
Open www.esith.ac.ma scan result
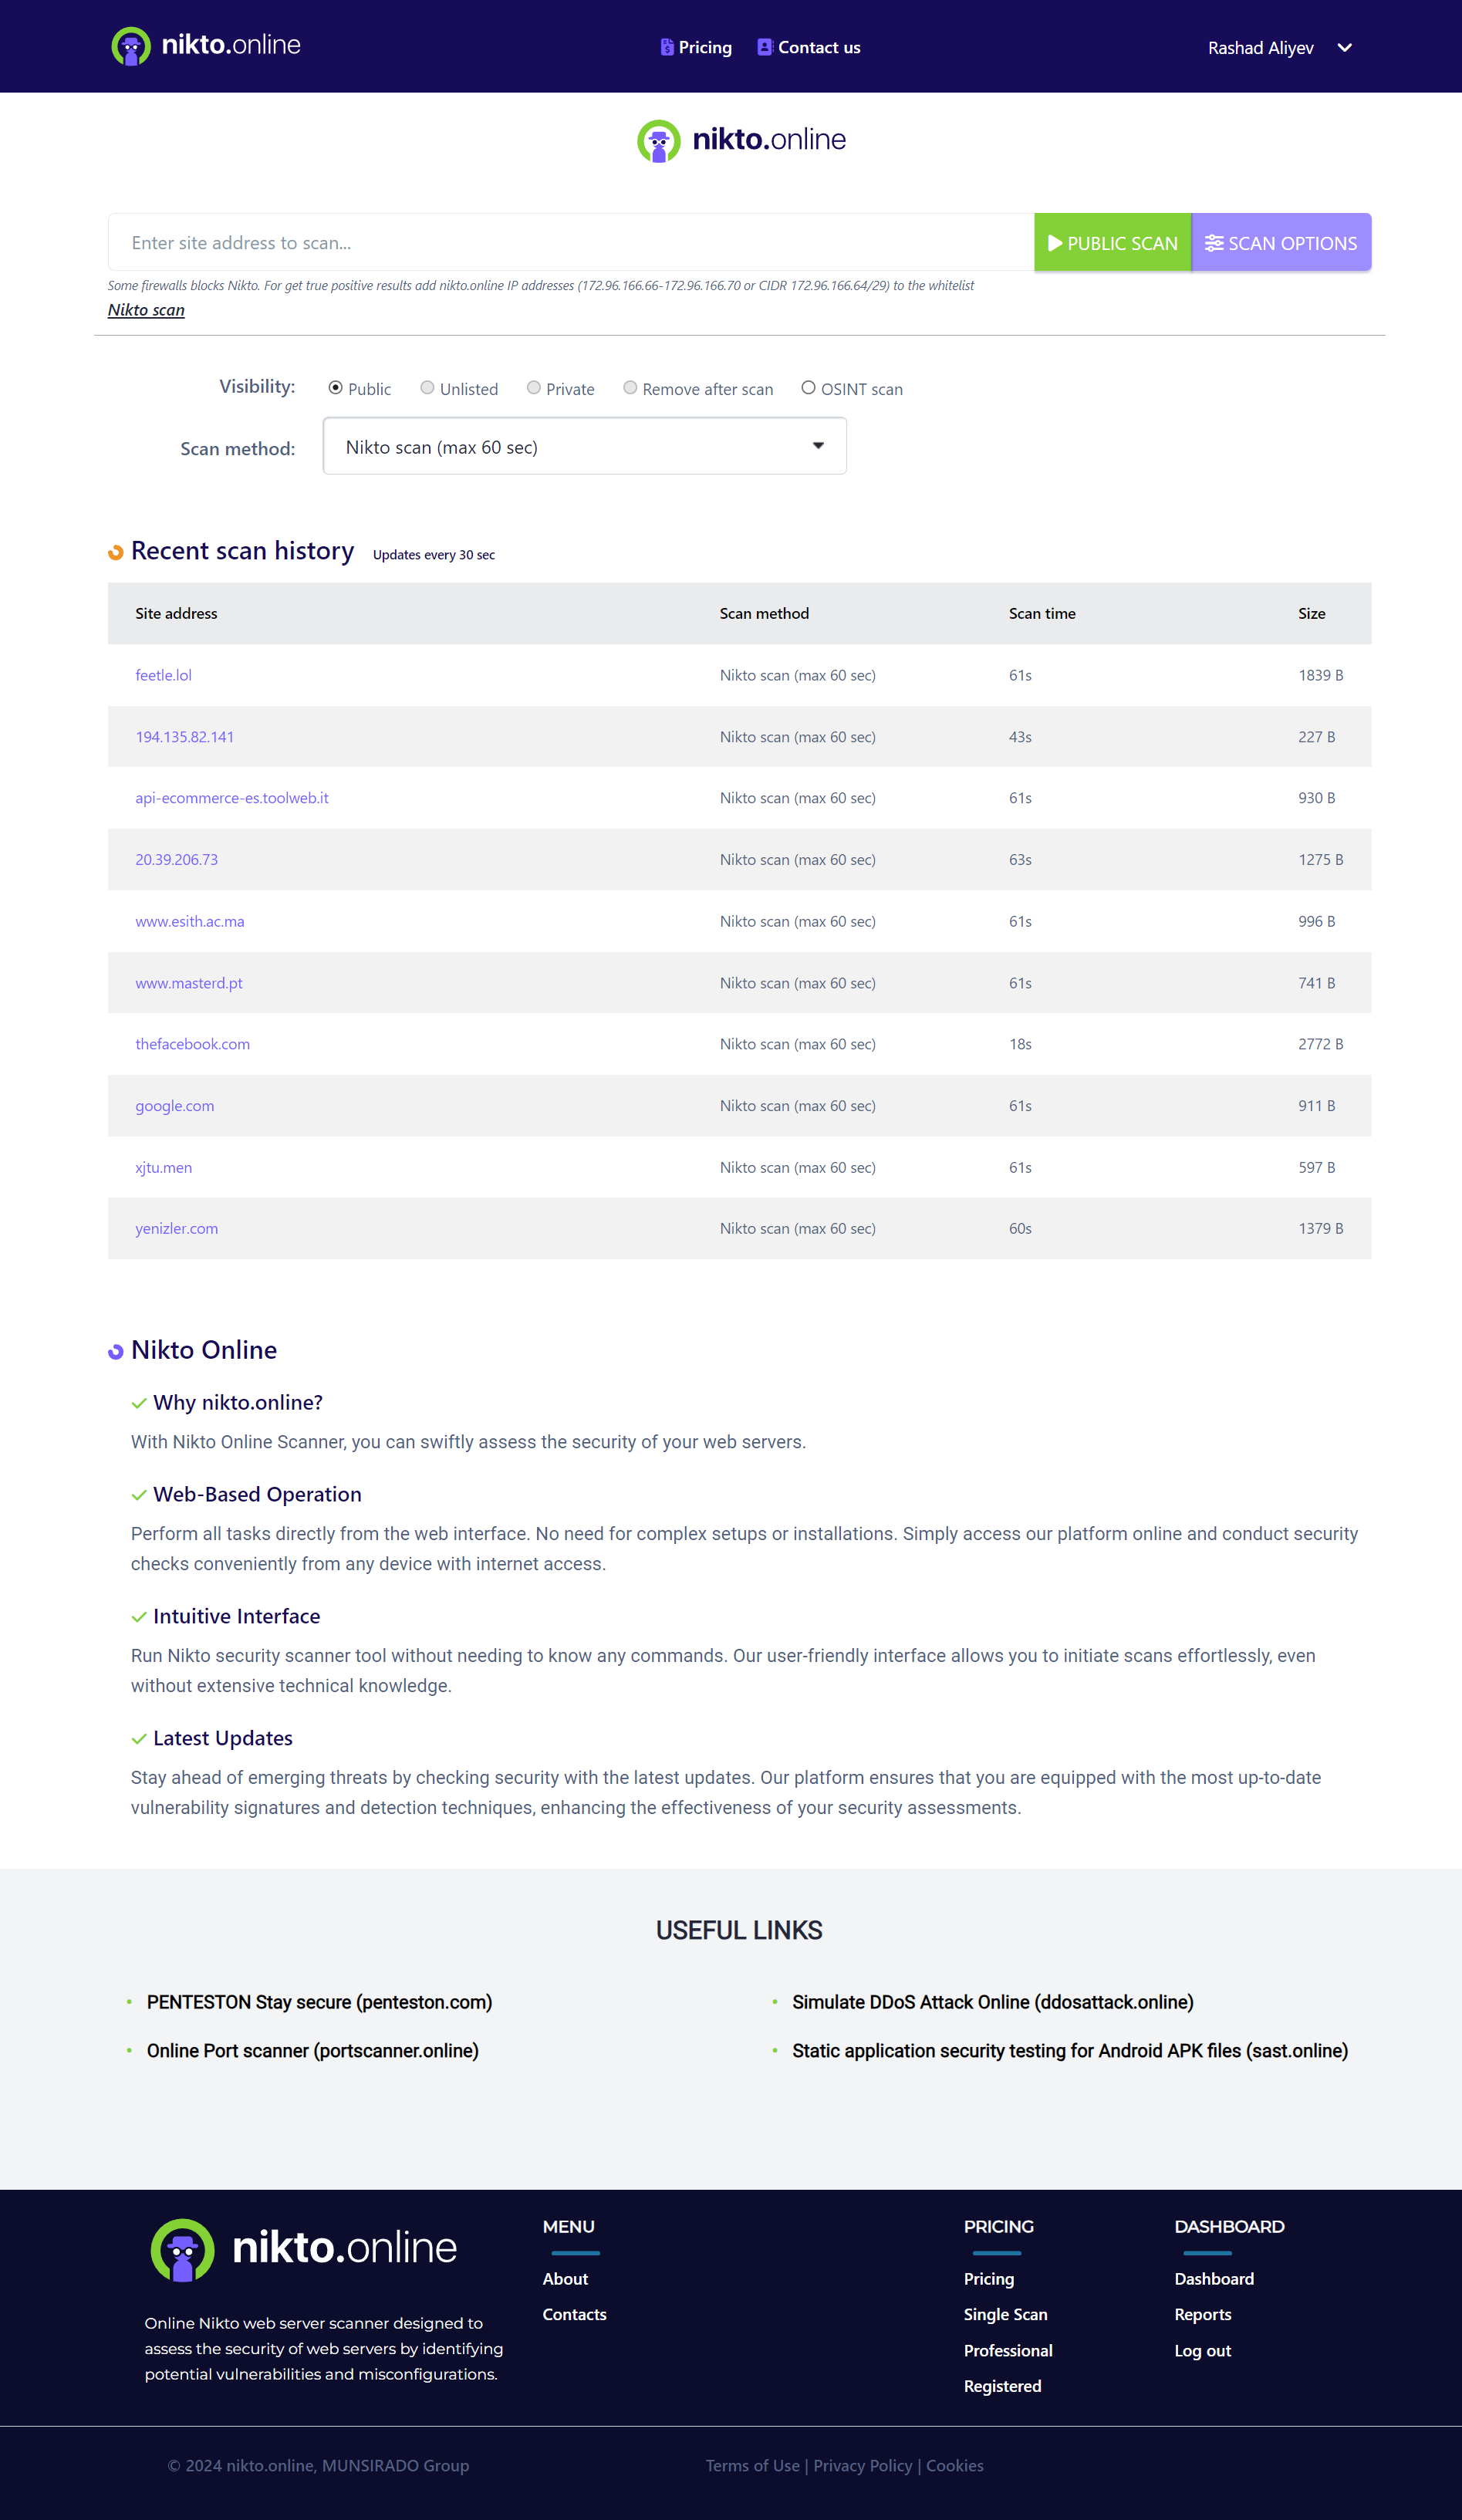point(190,921)
